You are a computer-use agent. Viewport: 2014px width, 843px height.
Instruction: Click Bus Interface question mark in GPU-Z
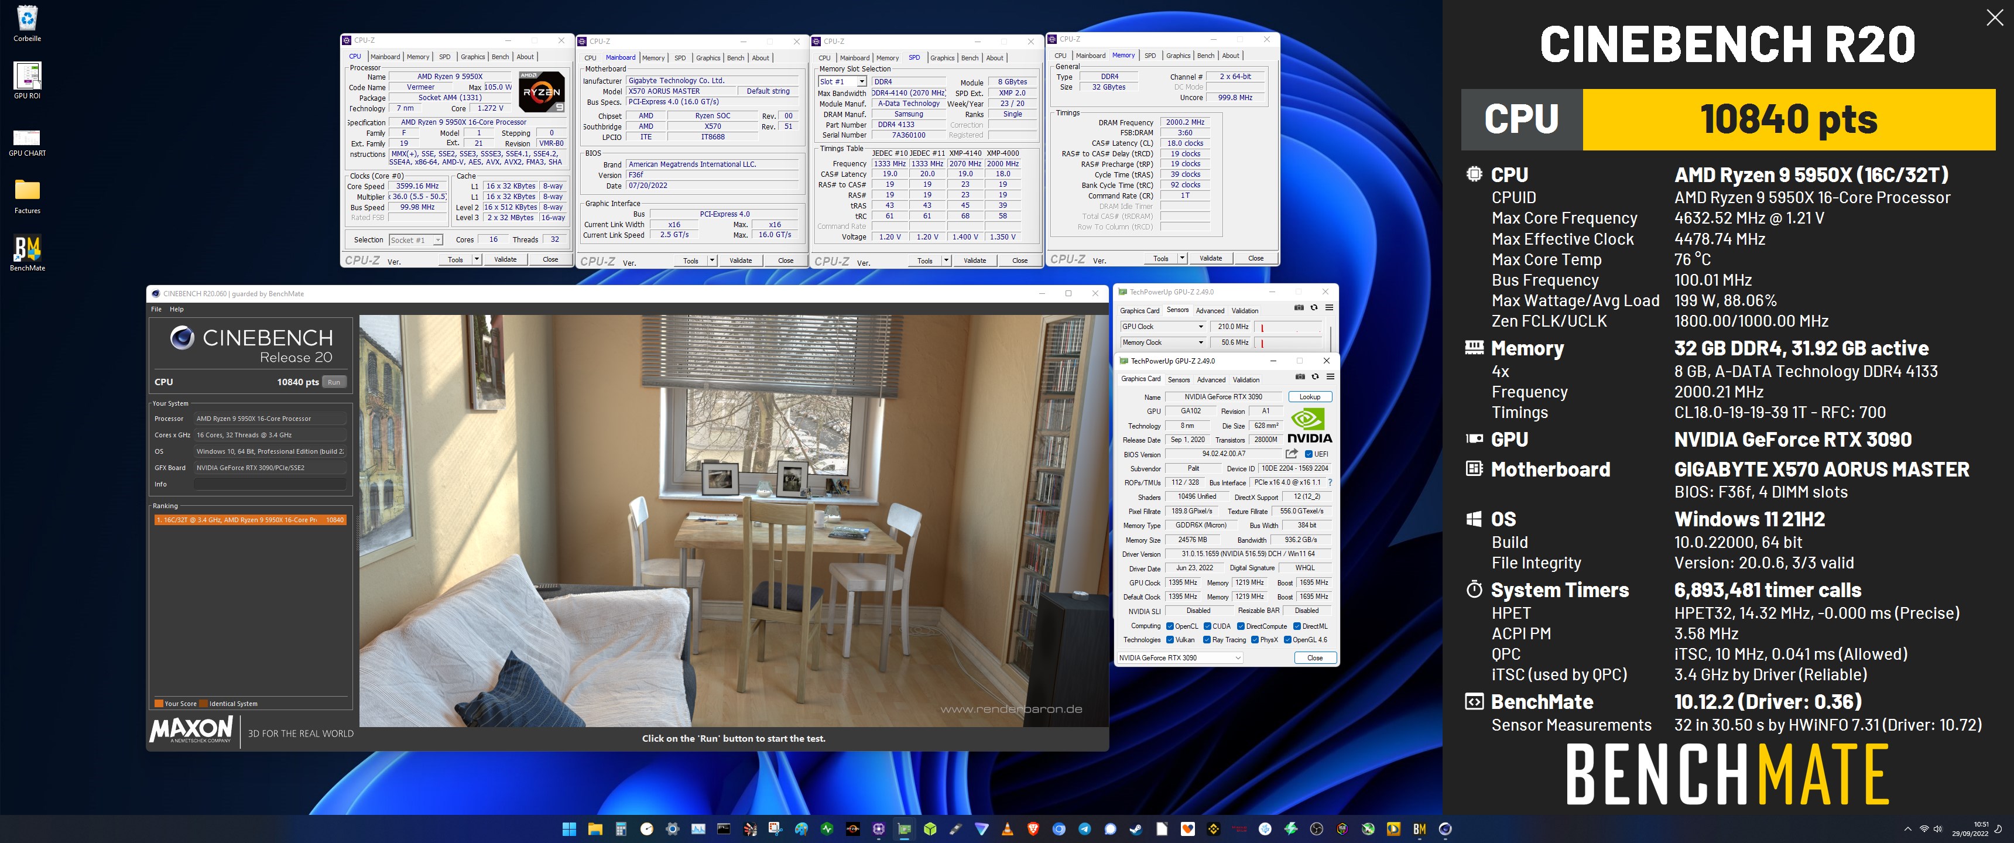[x=1330, y=482]
